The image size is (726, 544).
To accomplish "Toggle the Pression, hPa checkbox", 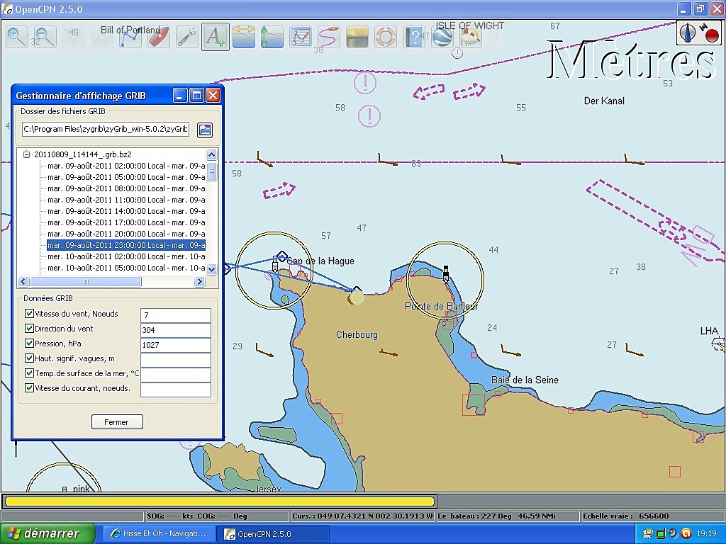I will 29,344.
